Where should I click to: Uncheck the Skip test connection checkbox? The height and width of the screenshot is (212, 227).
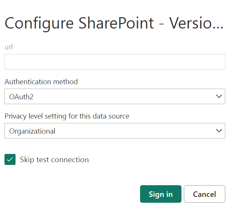pyautogui.click(x=10, y=160)
